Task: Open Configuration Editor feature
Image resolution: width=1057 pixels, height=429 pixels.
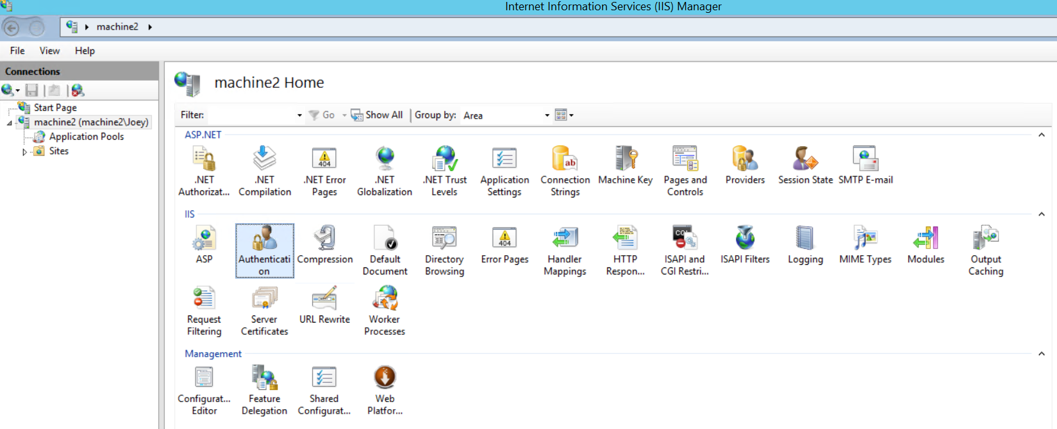Action: [x=204, y=391]
